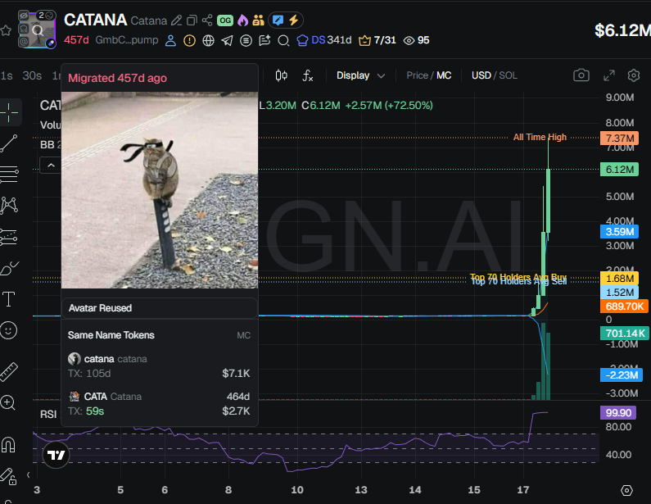The image size is (651, 504).
Task: Open same-name token CATA $2.7K
Action: pos(159,404)
